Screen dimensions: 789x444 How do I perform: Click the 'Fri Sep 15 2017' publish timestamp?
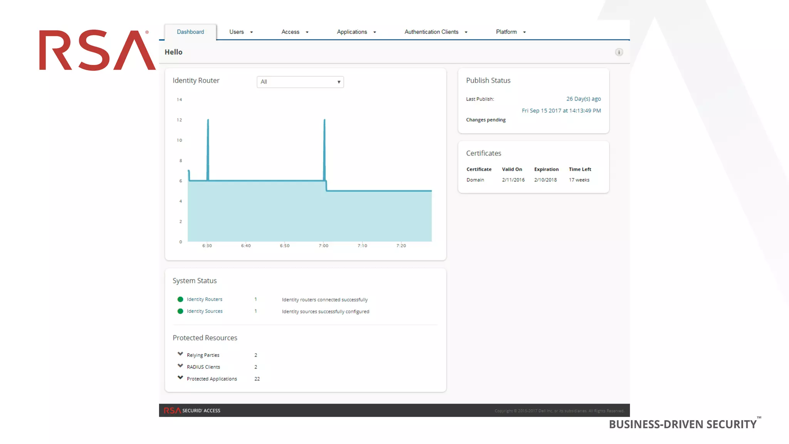click(561, 111)
